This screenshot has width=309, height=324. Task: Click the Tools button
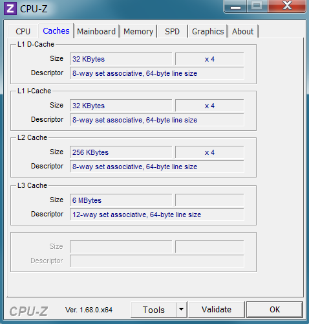153,310
